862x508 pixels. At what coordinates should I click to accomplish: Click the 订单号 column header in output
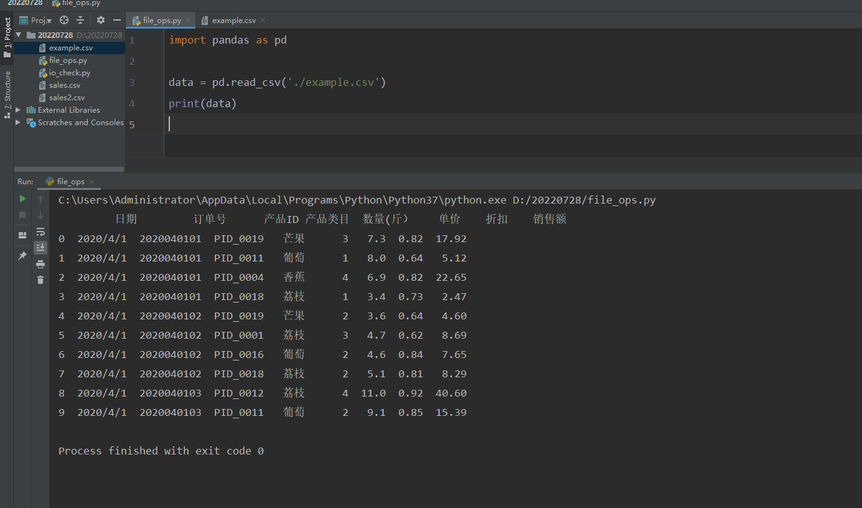210,219
